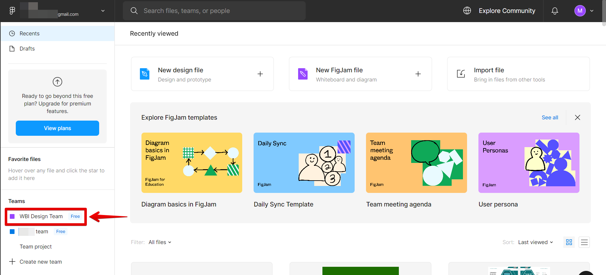This screenshot has width=606, height=275.
Task: Open the All files filter dropdown
Action: pyautogui.click(x=160, y=242)
